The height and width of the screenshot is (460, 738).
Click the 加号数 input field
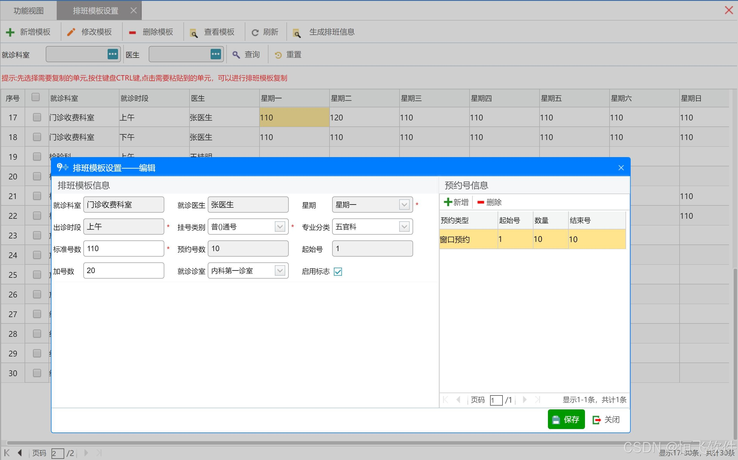point(124,271)
